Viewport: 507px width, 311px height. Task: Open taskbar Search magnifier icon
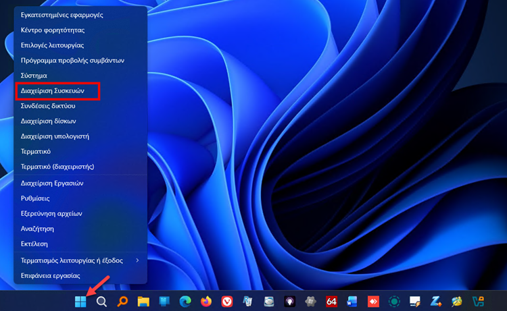click(x=101, y=301)
